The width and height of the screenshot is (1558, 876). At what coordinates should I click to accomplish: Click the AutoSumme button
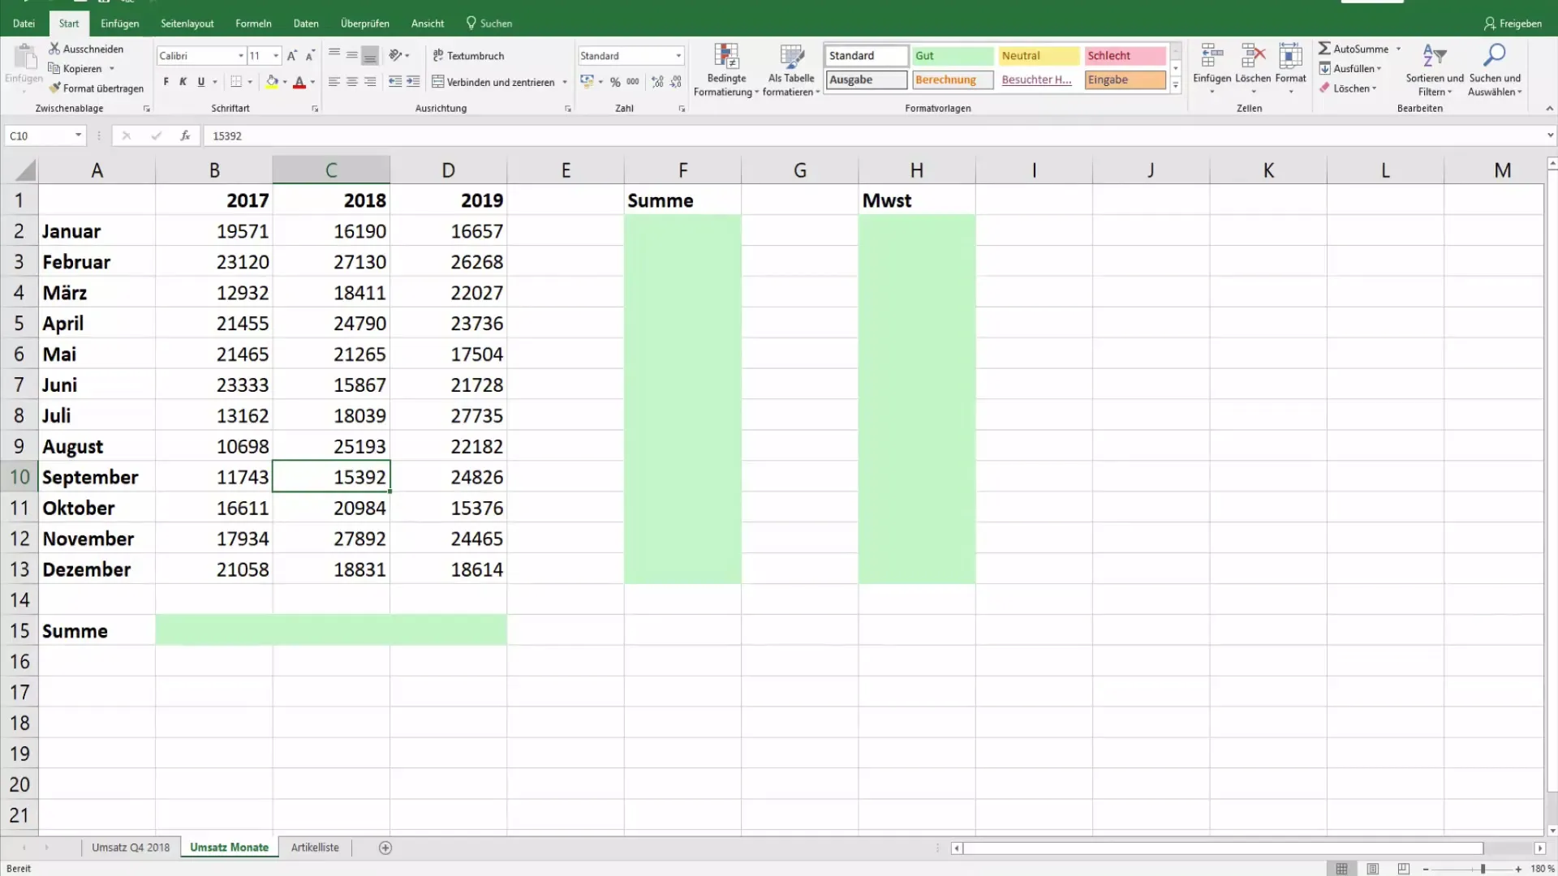(1353, 49)
